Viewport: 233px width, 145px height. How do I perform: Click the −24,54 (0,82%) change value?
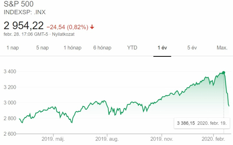[68, 27]
